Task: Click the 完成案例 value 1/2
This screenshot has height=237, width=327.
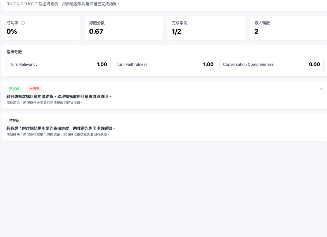Action: pos(176,32)
